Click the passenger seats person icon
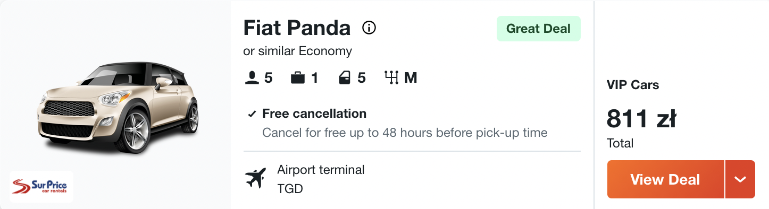The height and width of the screenshot is (209, 769). 252,78
